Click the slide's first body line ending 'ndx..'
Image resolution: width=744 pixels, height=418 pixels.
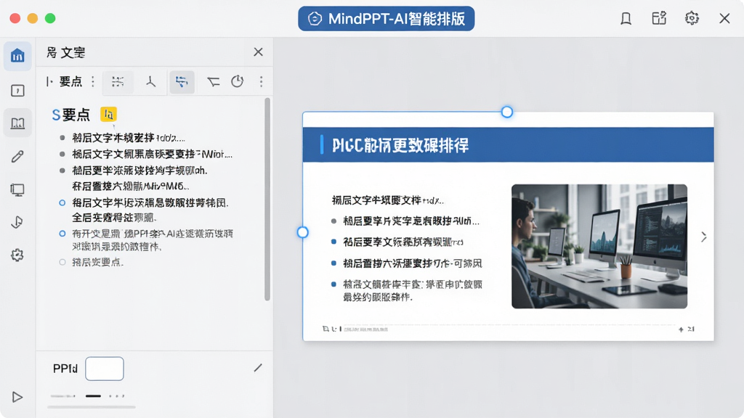pos(388,200)
